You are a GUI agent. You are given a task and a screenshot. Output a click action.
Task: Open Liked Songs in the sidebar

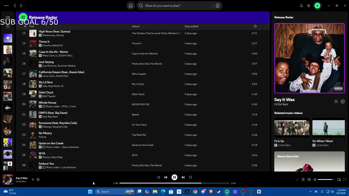click(x=8, y=38)
